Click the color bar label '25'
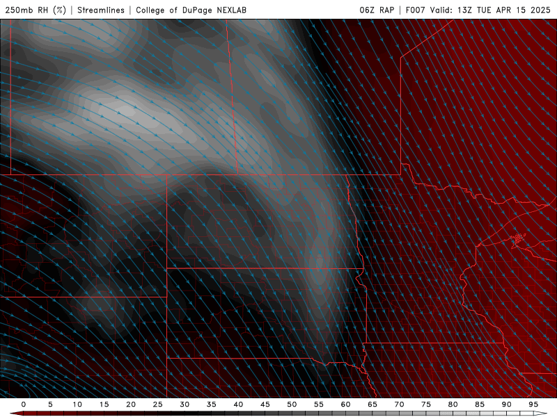Screen dimensions: 557x417 pos(158,404)
